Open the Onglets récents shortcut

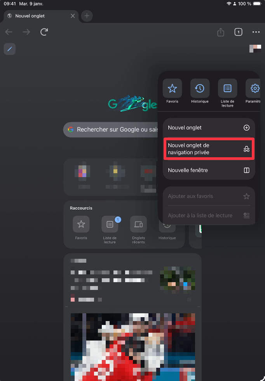[138, 230]
